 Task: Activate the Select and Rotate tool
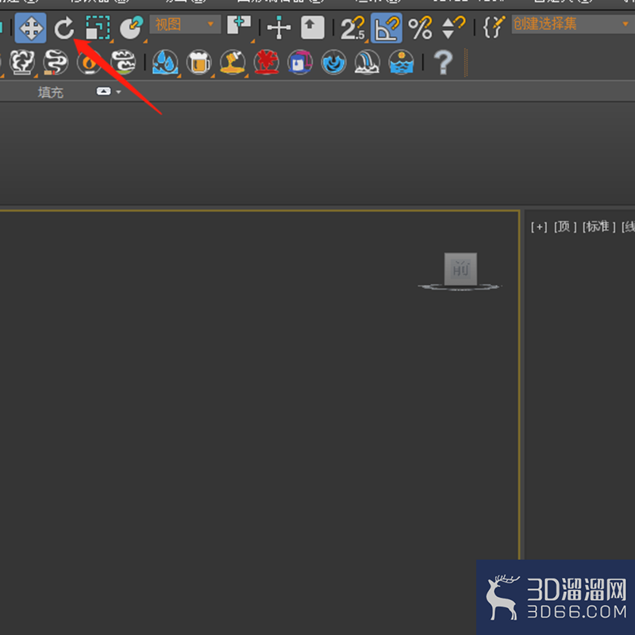(x=64, y=28)
